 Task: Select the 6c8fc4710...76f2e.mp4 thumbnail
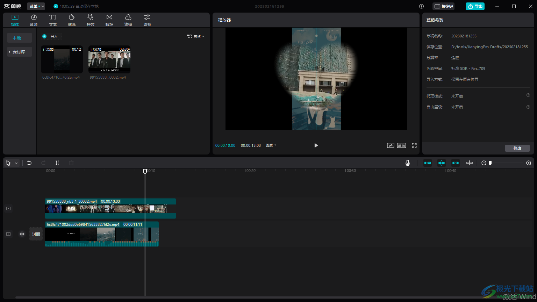[x=62, y=59]
